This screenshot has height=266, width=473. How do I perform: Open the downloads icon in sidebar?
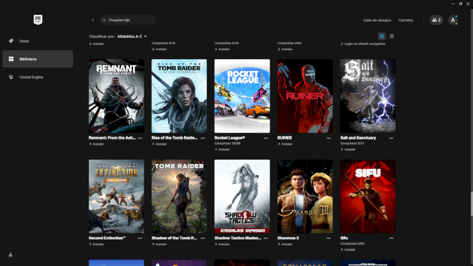(x=11, y=254)
